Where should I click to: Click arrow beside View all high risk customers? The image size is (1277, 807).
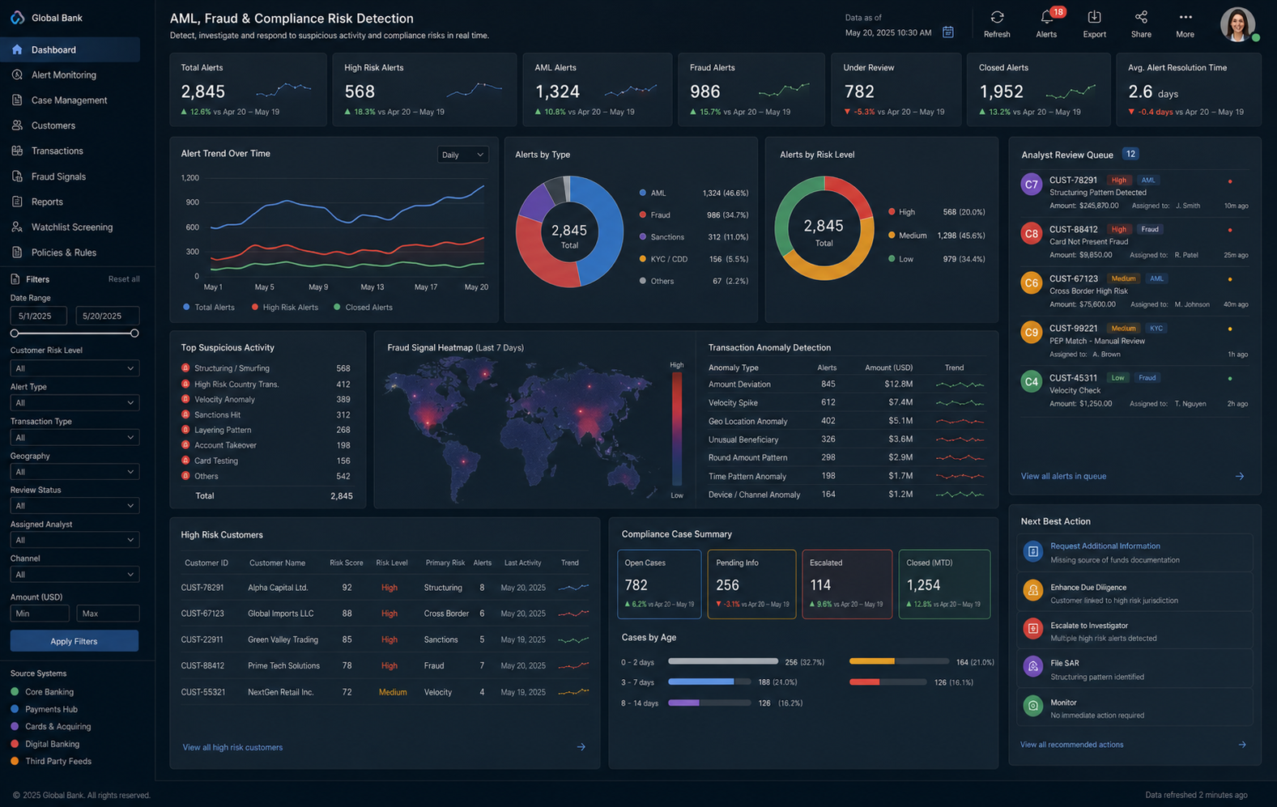tap(581, 747)
